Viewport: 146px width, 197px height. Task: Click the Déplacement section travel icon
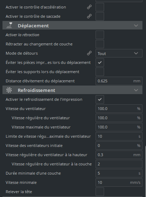click(9, 25)
